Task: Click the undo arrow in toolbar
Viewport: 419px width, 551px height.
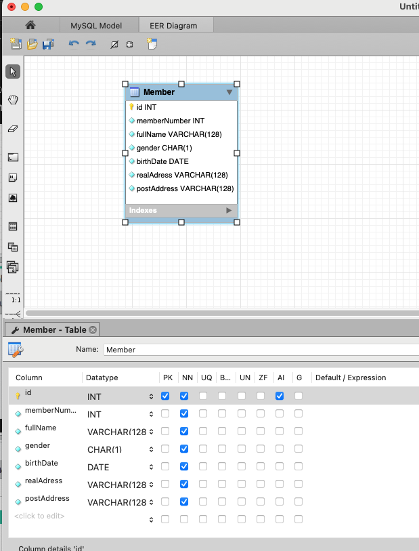Action: (74, 44)
